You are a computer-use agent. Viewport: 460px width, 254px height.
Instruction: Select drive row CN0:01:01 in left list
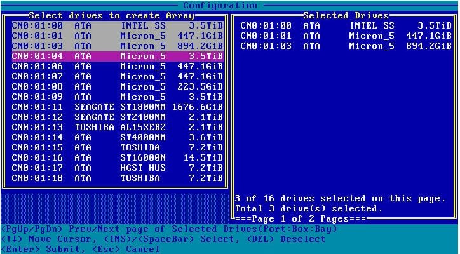pyautogui.click(x=118, y=36)
